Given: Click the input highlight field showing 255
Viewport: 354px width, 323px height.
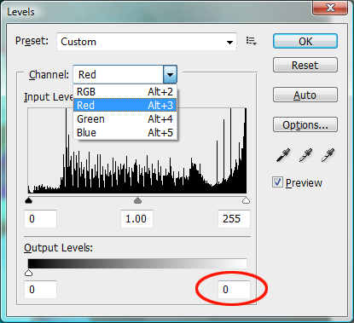Looking at the screenshot, I should (x=234, y=219).
